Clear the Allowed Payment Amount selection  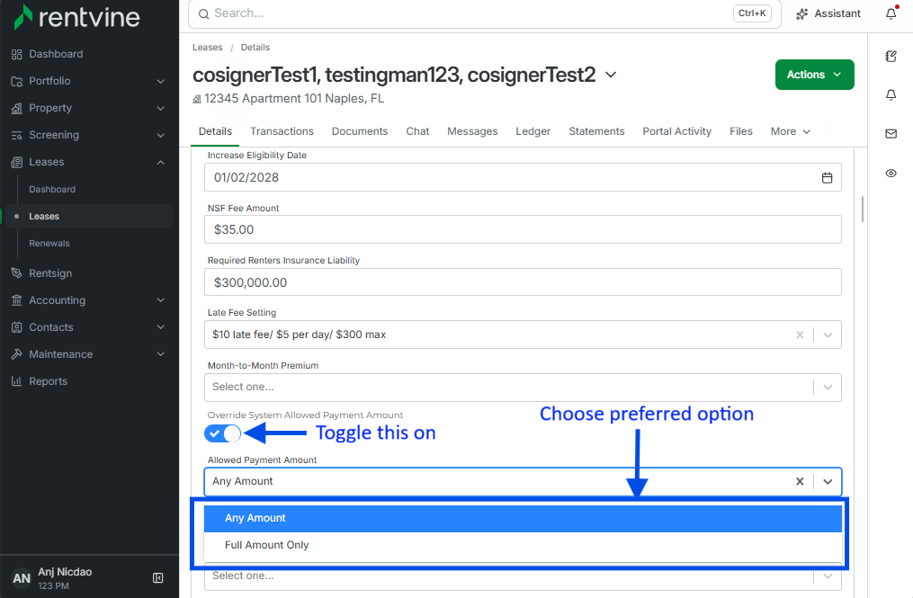800,481
